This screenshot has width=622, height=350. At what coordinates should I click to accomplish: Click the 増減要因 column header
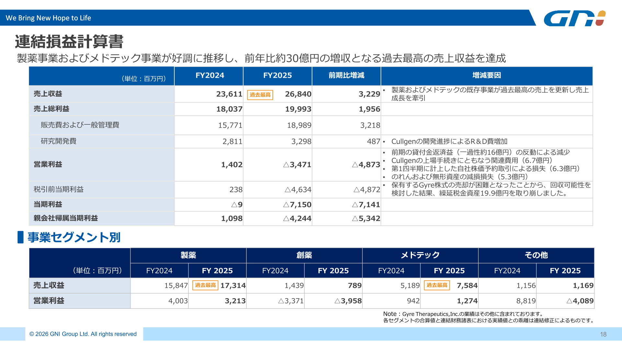(x=487, y=75)
